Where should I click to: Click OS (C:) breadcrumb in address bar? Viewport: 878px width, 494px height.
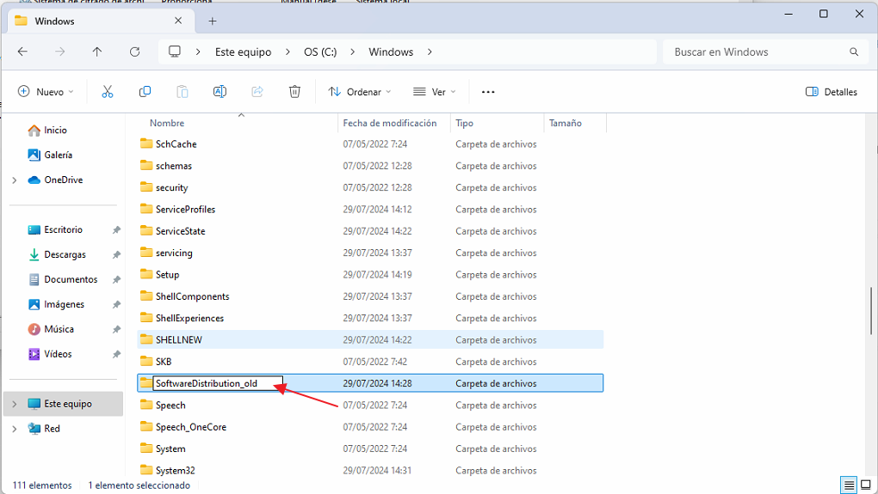[x=320, y=52]
